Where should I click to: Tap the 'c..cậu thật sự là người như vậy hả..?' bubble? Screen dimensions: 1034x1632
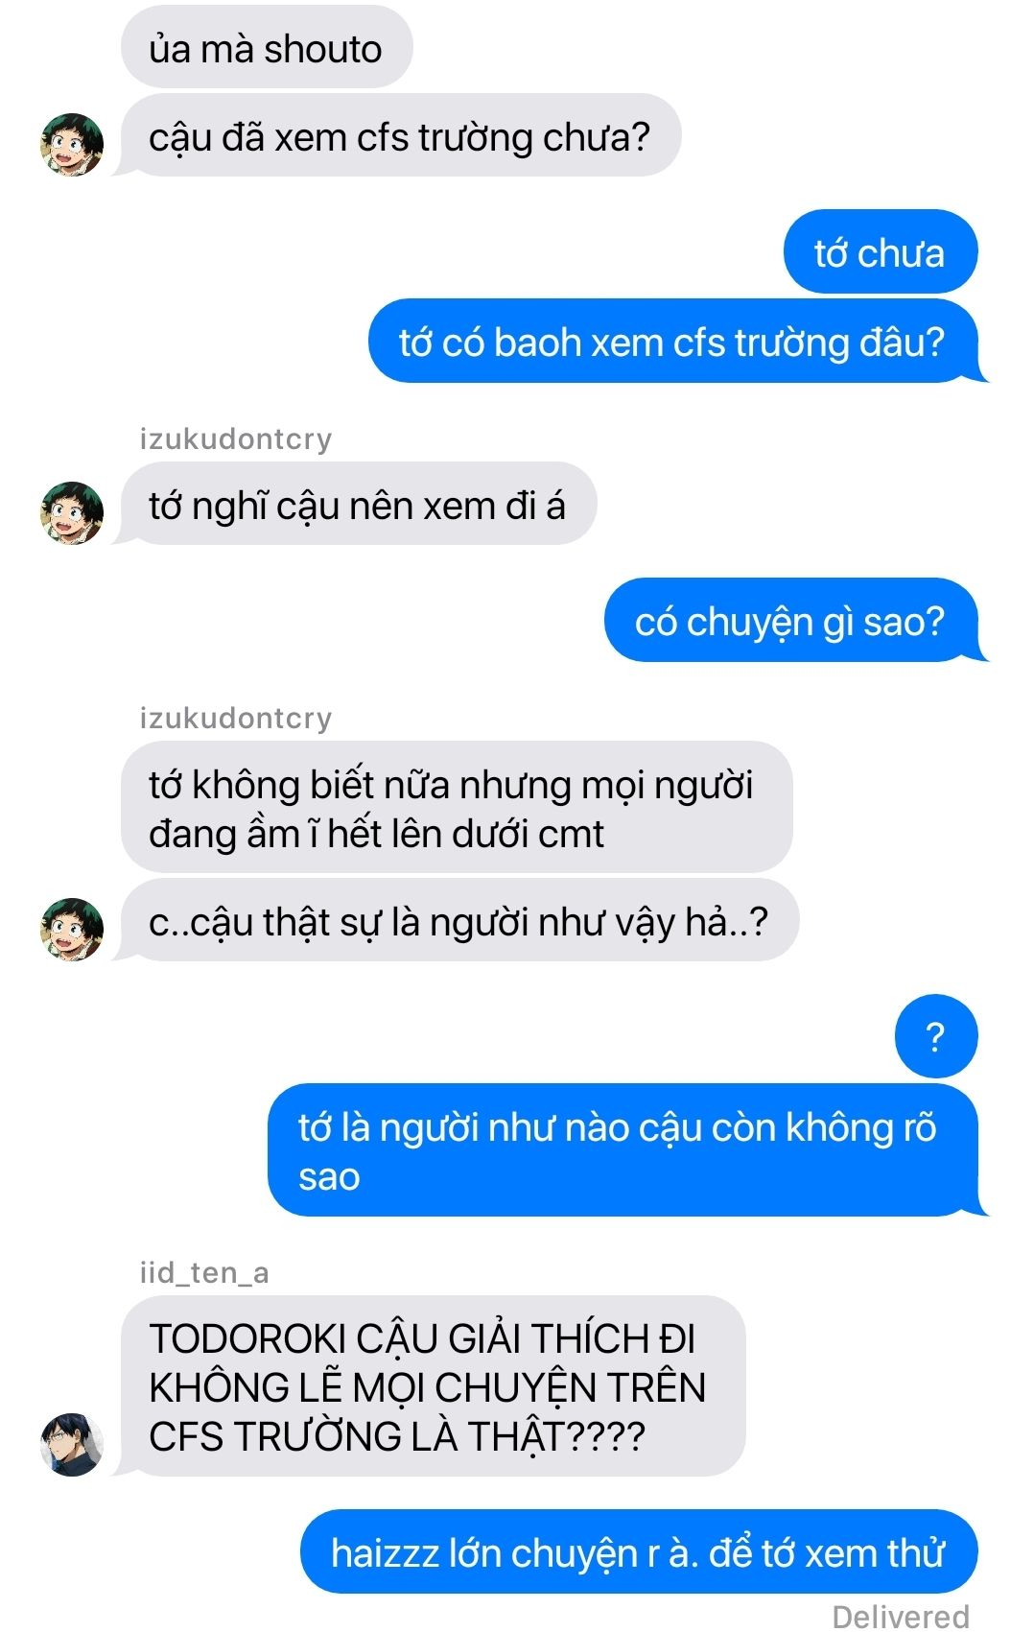pyautogui.click(x=457, y=920)
